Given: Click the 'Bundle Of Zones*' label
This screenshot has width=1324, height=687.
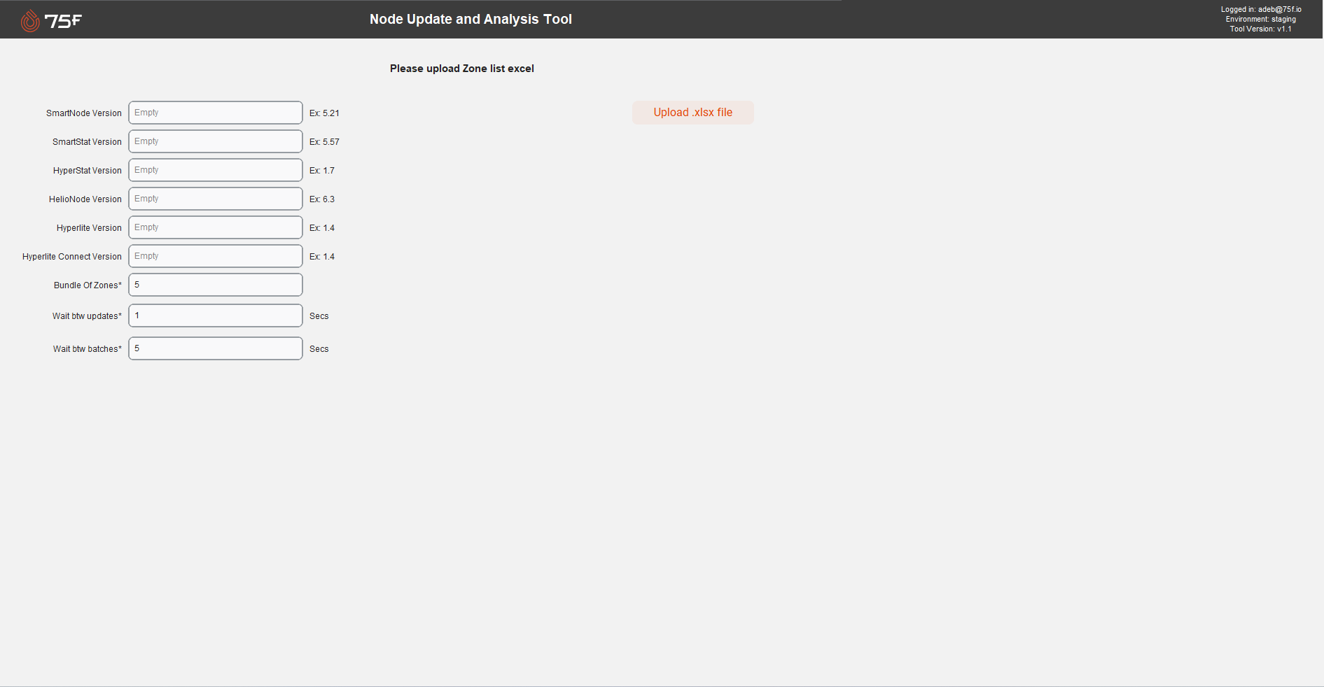Looking at the screenshot, I should click(88, 285).
